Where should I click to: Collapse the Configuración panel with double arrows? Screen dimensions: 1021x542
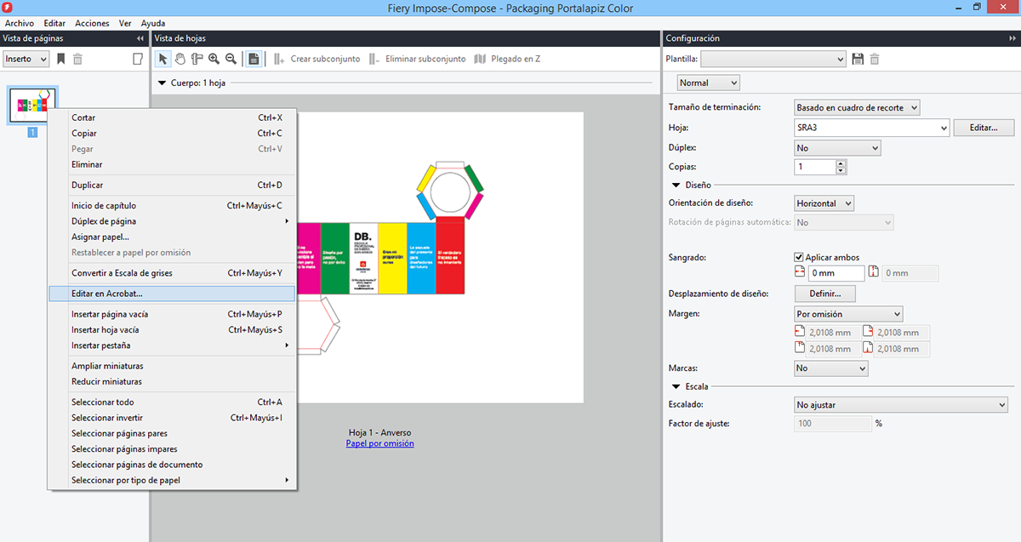[1012, 38]
